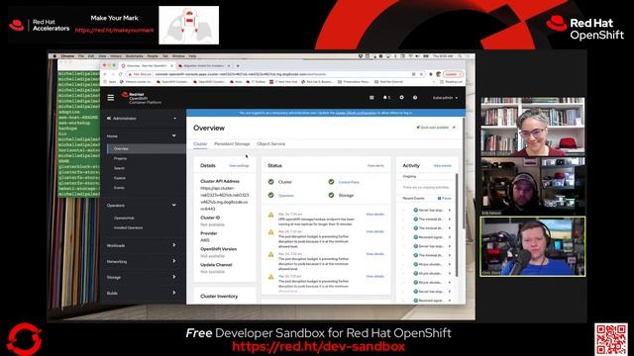Open Events in the sidebar
This screenshot has width=634, height=356.
[x=119, y=188]
